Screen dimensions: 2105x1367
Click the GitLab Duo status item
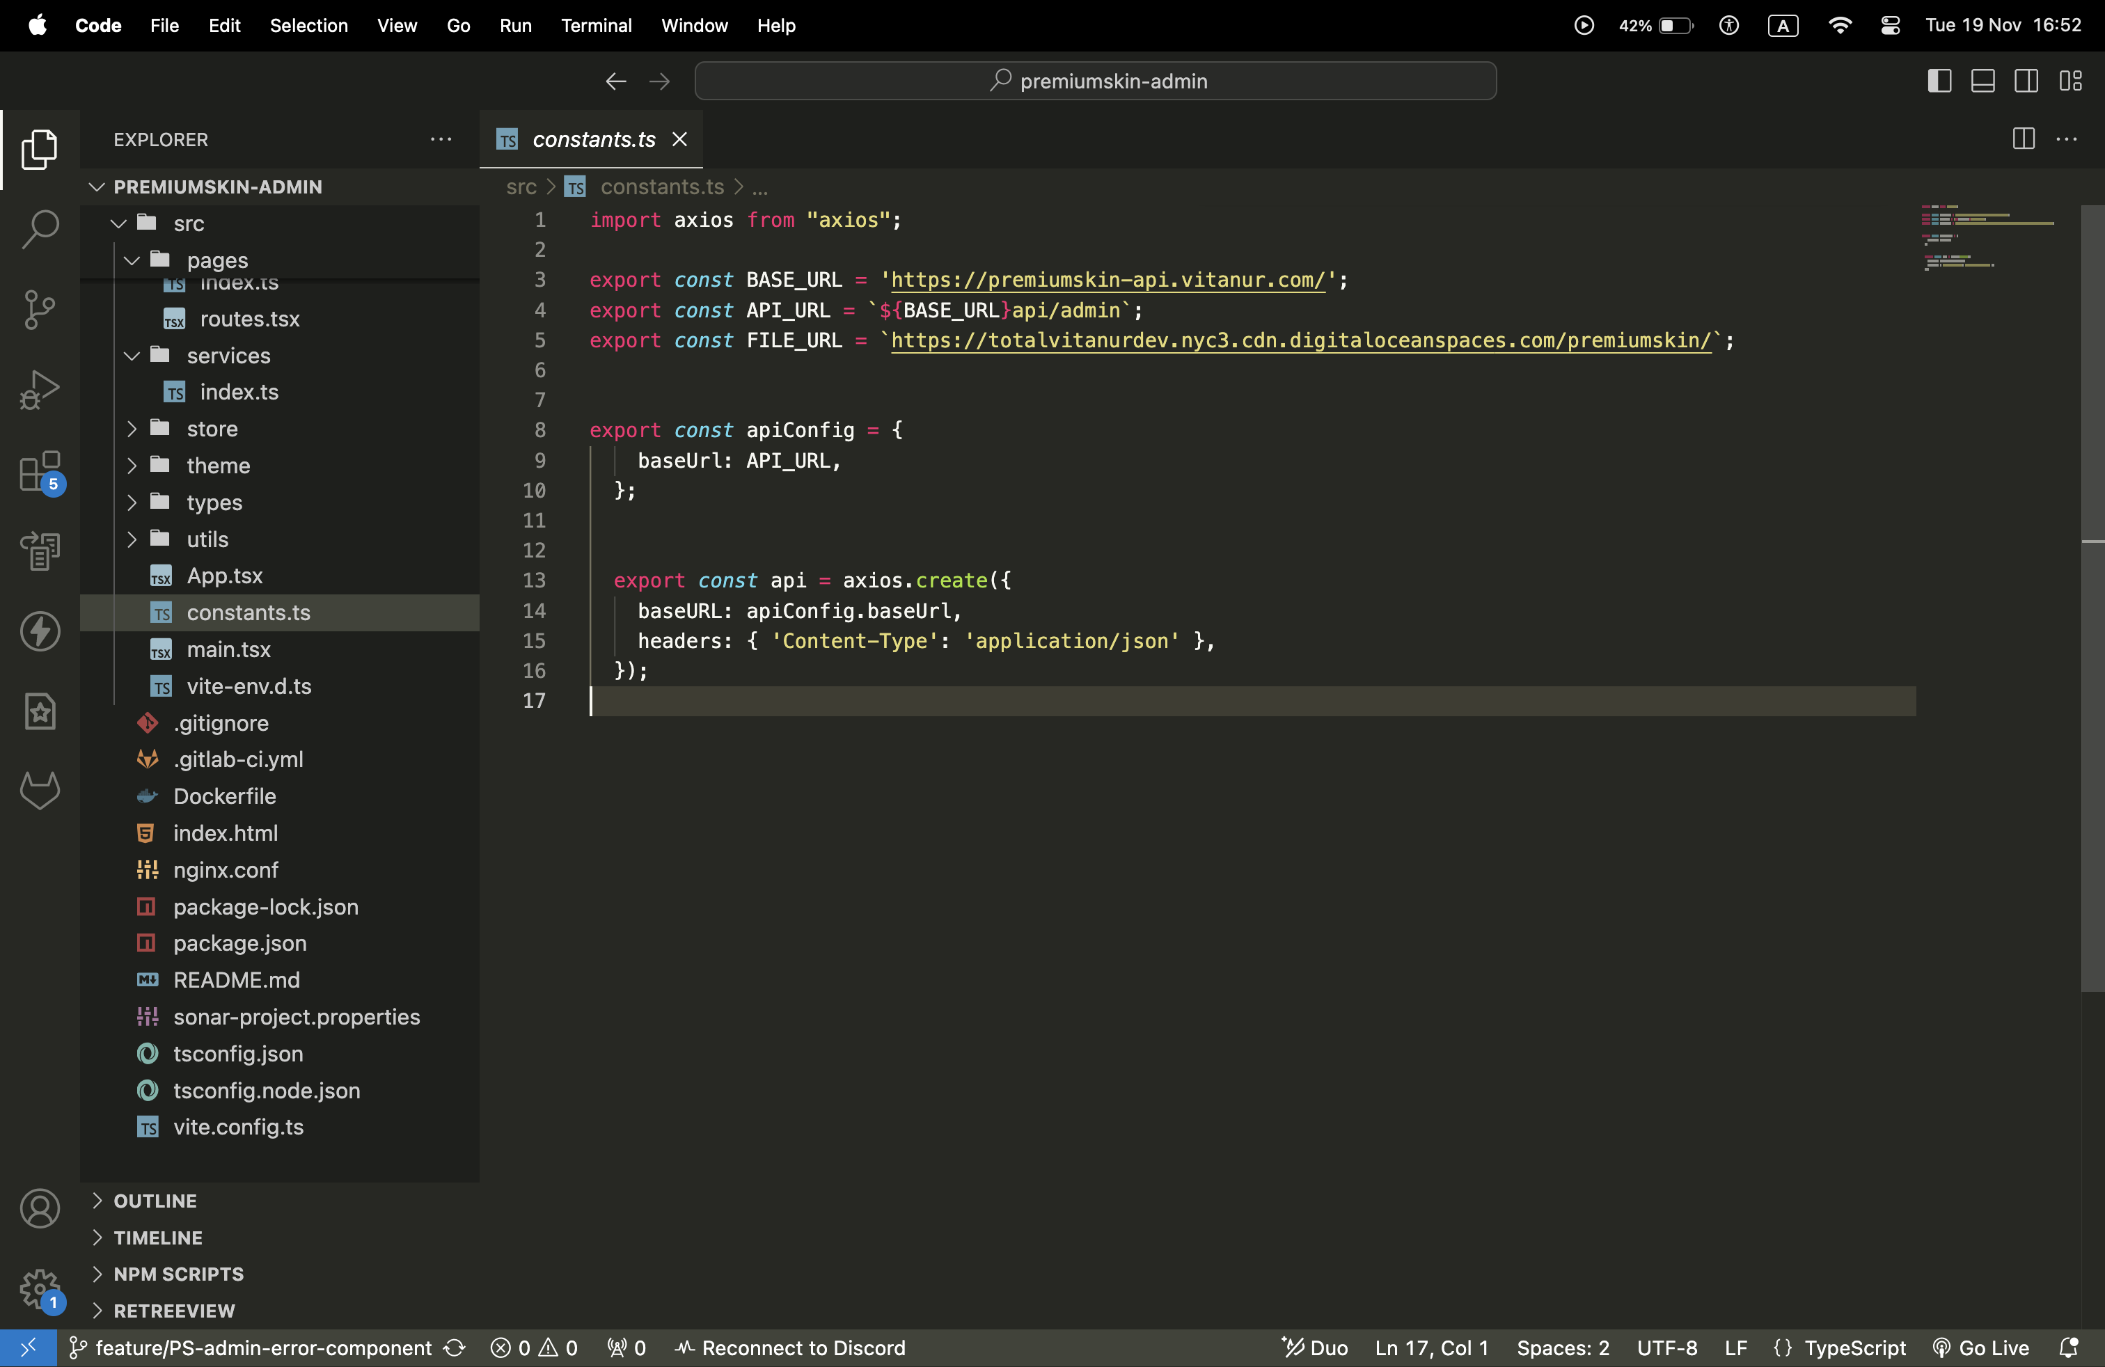coord(1314,1348)
